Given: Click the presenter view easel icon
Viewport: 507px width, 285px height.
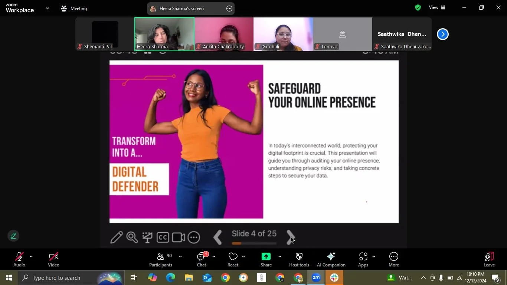Looking at the screenshot, I should [x=147, y=237].
